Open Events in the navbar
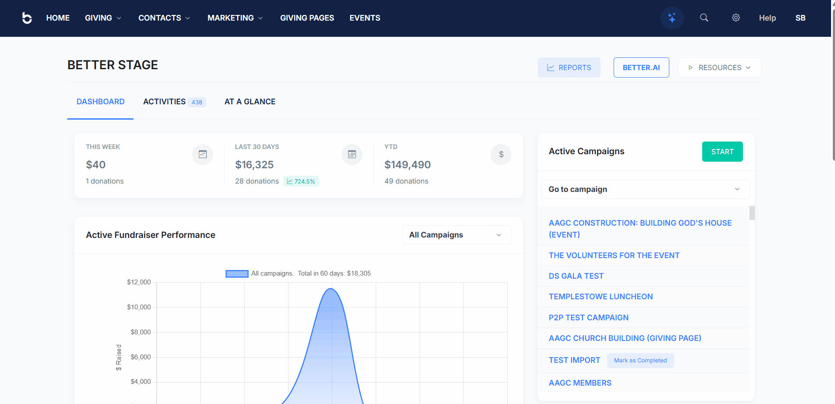This screenshot has width=835, height=404. (x=365, y=18)
